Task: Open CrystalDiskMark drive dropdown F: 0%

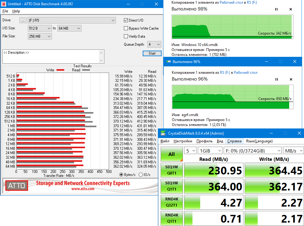Action: pyautogui.click(x=253, y=151)
